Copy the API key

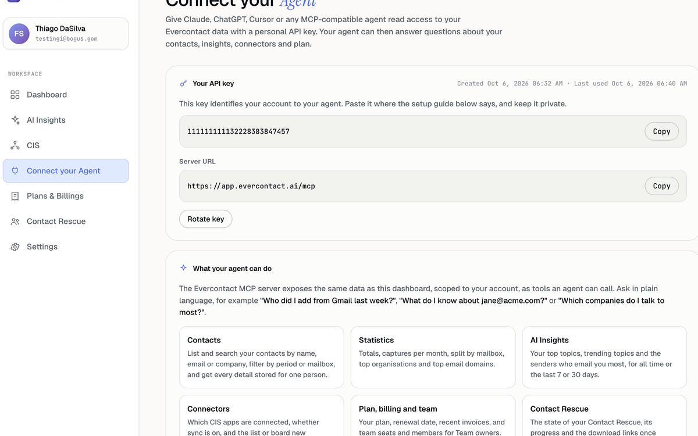(661, 131)
